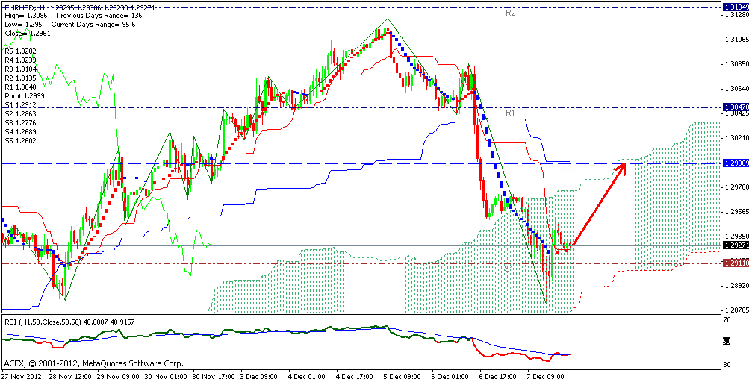Image resolution: width=749 pixels, height=382 pixels.
Task: Select the 1.31343 price tag on axis
Action: (x=735, y=7)
